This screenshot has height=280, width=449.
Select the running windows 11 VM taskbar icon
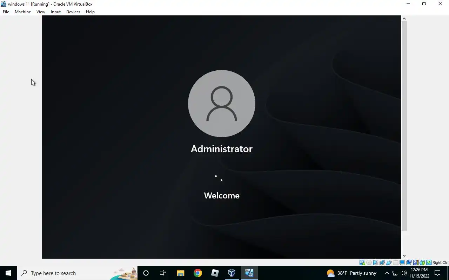[249, 273]
